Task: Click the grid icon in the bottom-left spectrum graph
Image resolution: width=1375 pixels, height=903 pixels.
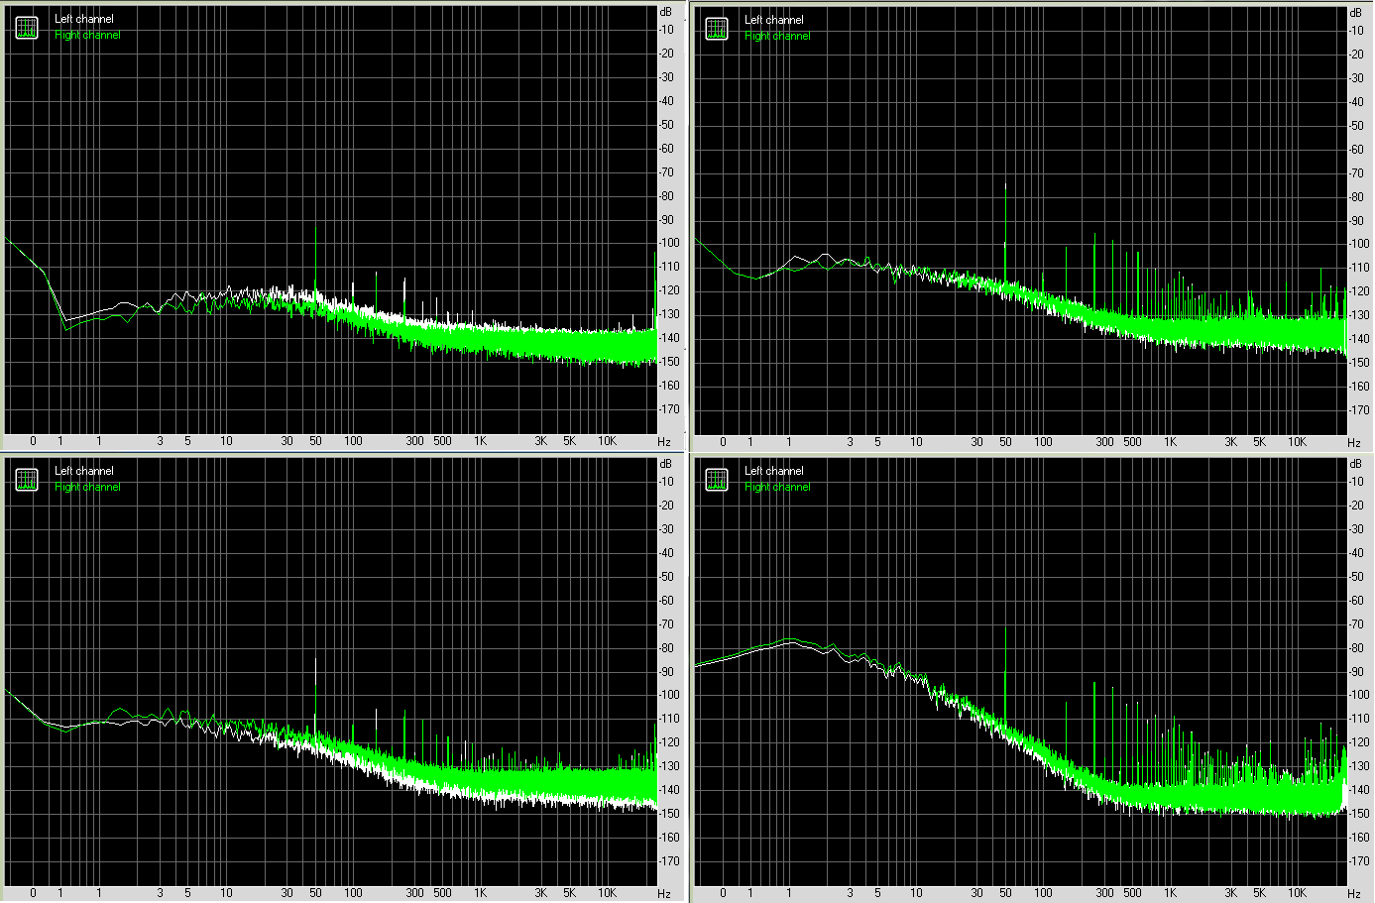Action: pos(27,481)
